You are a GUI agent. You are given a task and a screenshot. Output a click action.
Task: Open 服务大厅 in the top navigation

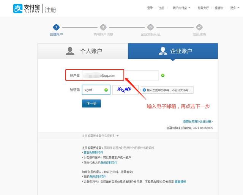click(203, 8)
